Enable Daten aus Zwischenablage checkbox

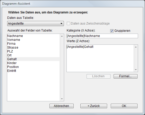pyautogui.click(x=68, y=24)
